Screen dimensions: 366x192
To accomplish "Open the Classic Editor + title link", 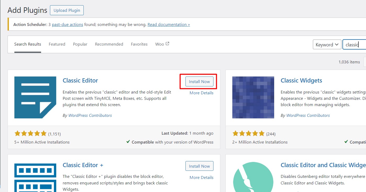I will (83, 165).
